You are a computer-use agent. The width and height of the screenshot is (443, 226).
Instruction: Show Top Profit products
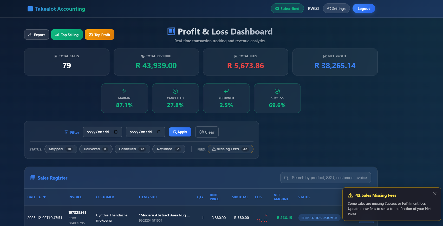pos(100,35)
